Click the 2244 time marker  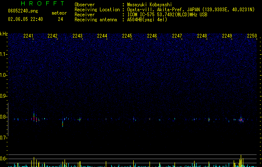pyautogui.click(x=102, y=36)
